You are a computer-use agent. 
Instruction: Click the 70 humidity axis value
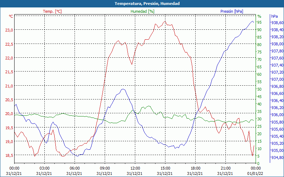(260, 59)
